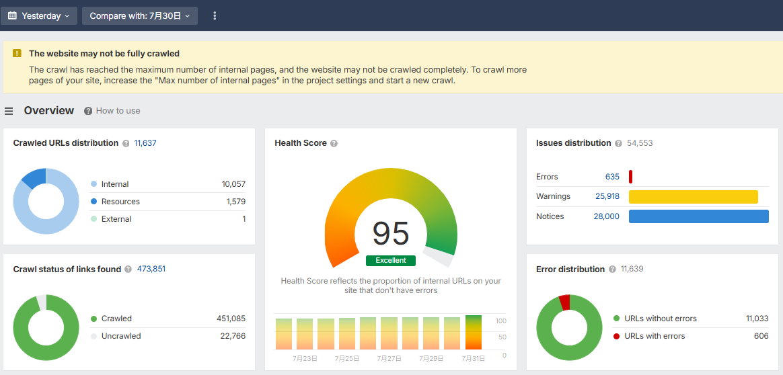The image size is (783, 375).
Task: Click the Health Score card title
Action: [x=301, y=143]
